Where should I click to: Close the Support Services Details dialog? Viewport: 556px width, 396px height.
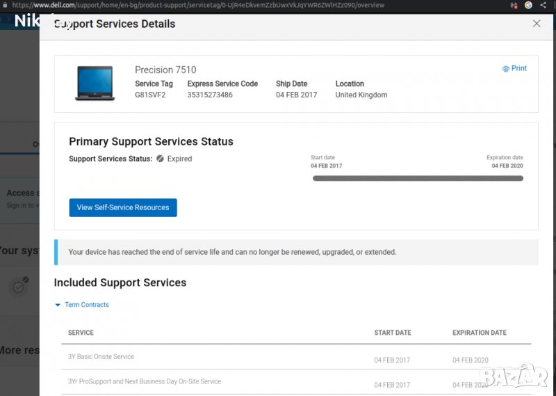(537, 24)
